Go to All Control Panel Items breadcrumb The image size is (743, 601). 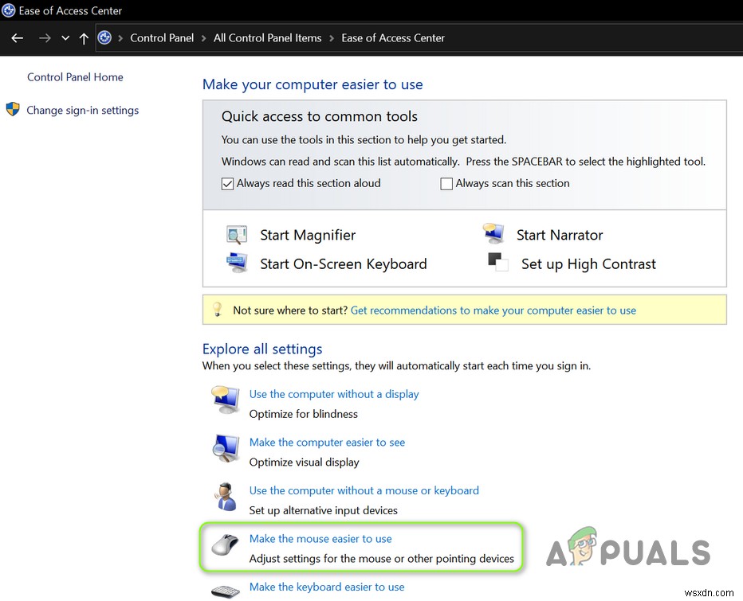coord(267,38)
